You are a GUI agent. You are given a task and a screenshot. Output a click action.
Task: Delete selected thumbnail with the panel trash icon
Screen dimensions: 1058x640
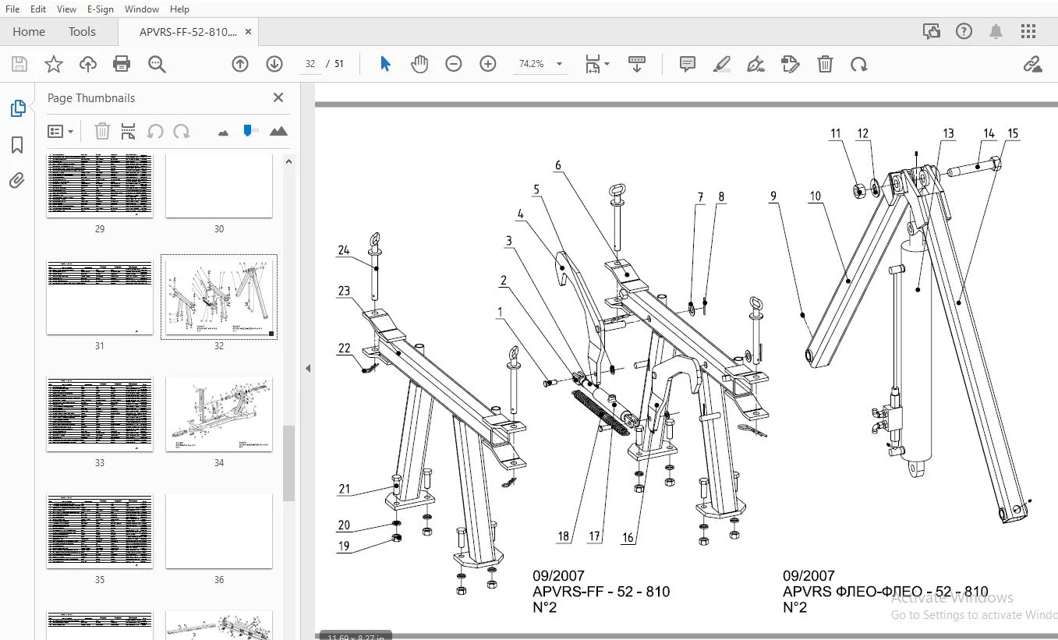click(102, 131)
